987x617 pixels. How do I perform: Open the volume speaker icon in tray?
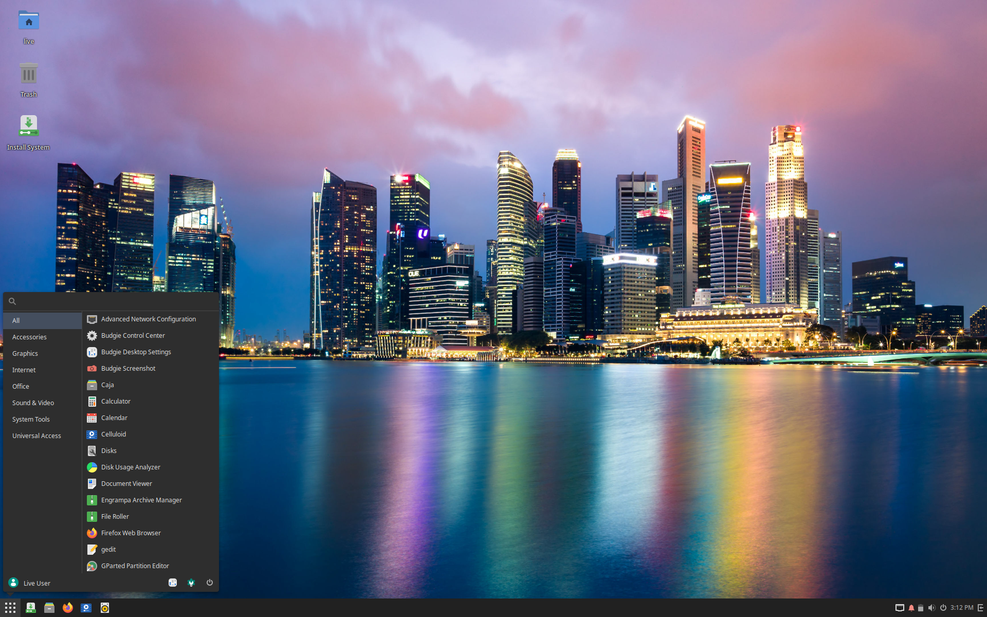(931, 608)
